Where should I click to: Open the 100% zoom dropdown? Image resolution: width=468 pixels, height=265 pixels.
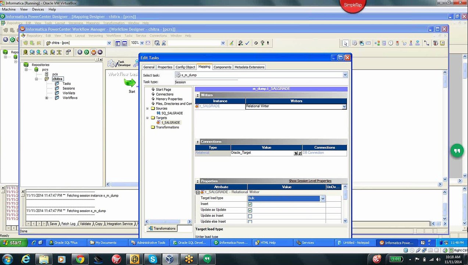pyautogui.click(x=142, y=43)
